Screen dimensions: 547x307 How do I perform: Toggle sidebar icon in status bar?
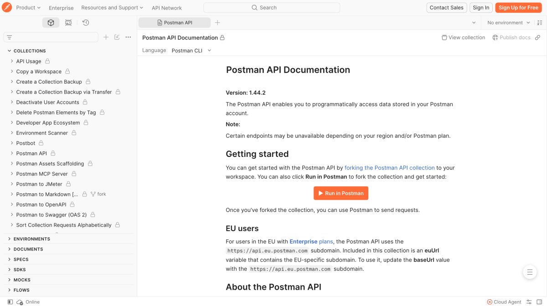(x=10, y=302)
